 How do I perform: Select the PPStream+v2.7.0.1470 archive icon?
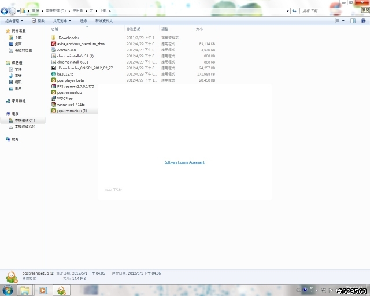(x=54, y=86)
